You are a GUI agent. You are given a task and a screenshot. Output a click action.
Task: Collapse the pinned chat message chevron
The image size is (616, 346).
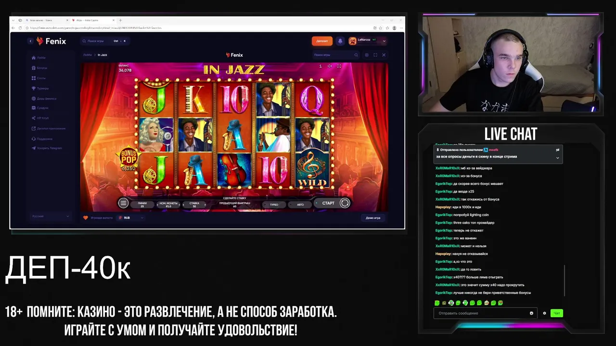[558, 158]
